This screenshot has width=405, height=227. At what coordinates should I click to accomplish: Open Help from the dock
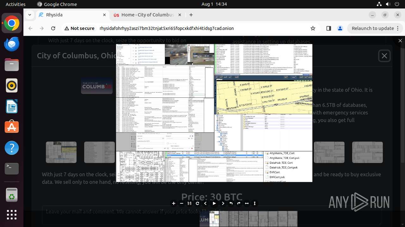click(12, 148)
